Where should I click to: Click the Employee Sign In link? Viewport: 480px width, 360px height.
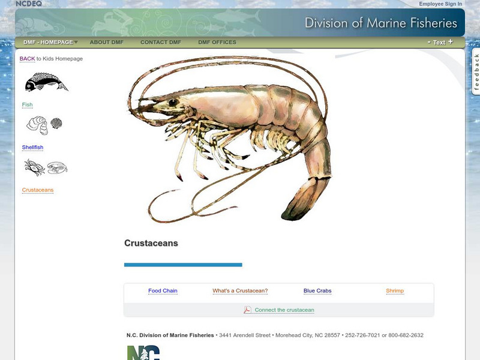[x=440, y=4]
